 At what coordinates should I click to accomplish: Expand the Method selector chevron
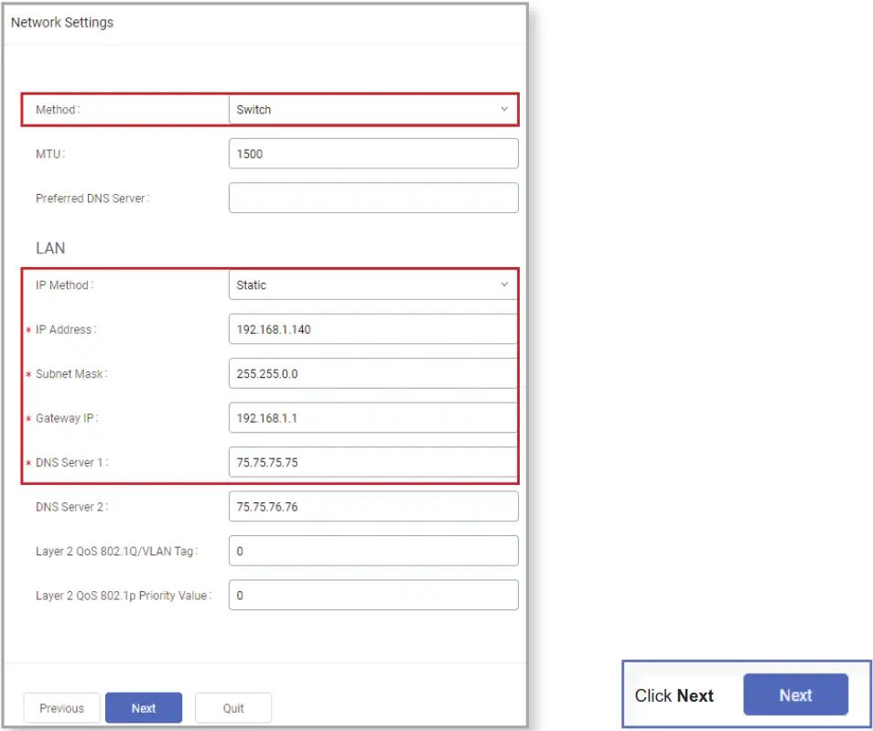[x=504, y=109]
